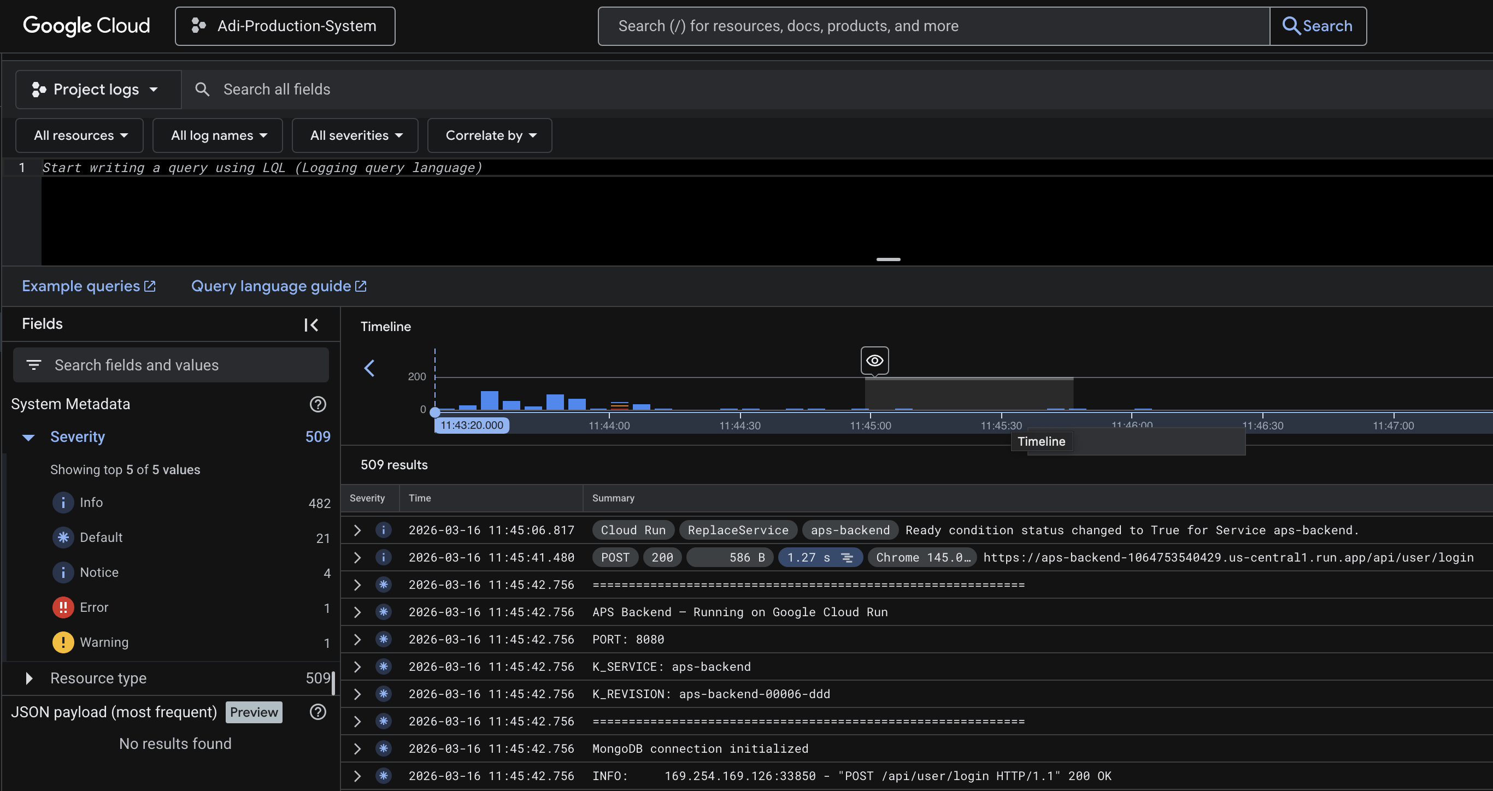Expand the K_REVISION log entry
The height and width of the screenshot is (791, 1493).
pyautogui.click(x=357, y=694)
